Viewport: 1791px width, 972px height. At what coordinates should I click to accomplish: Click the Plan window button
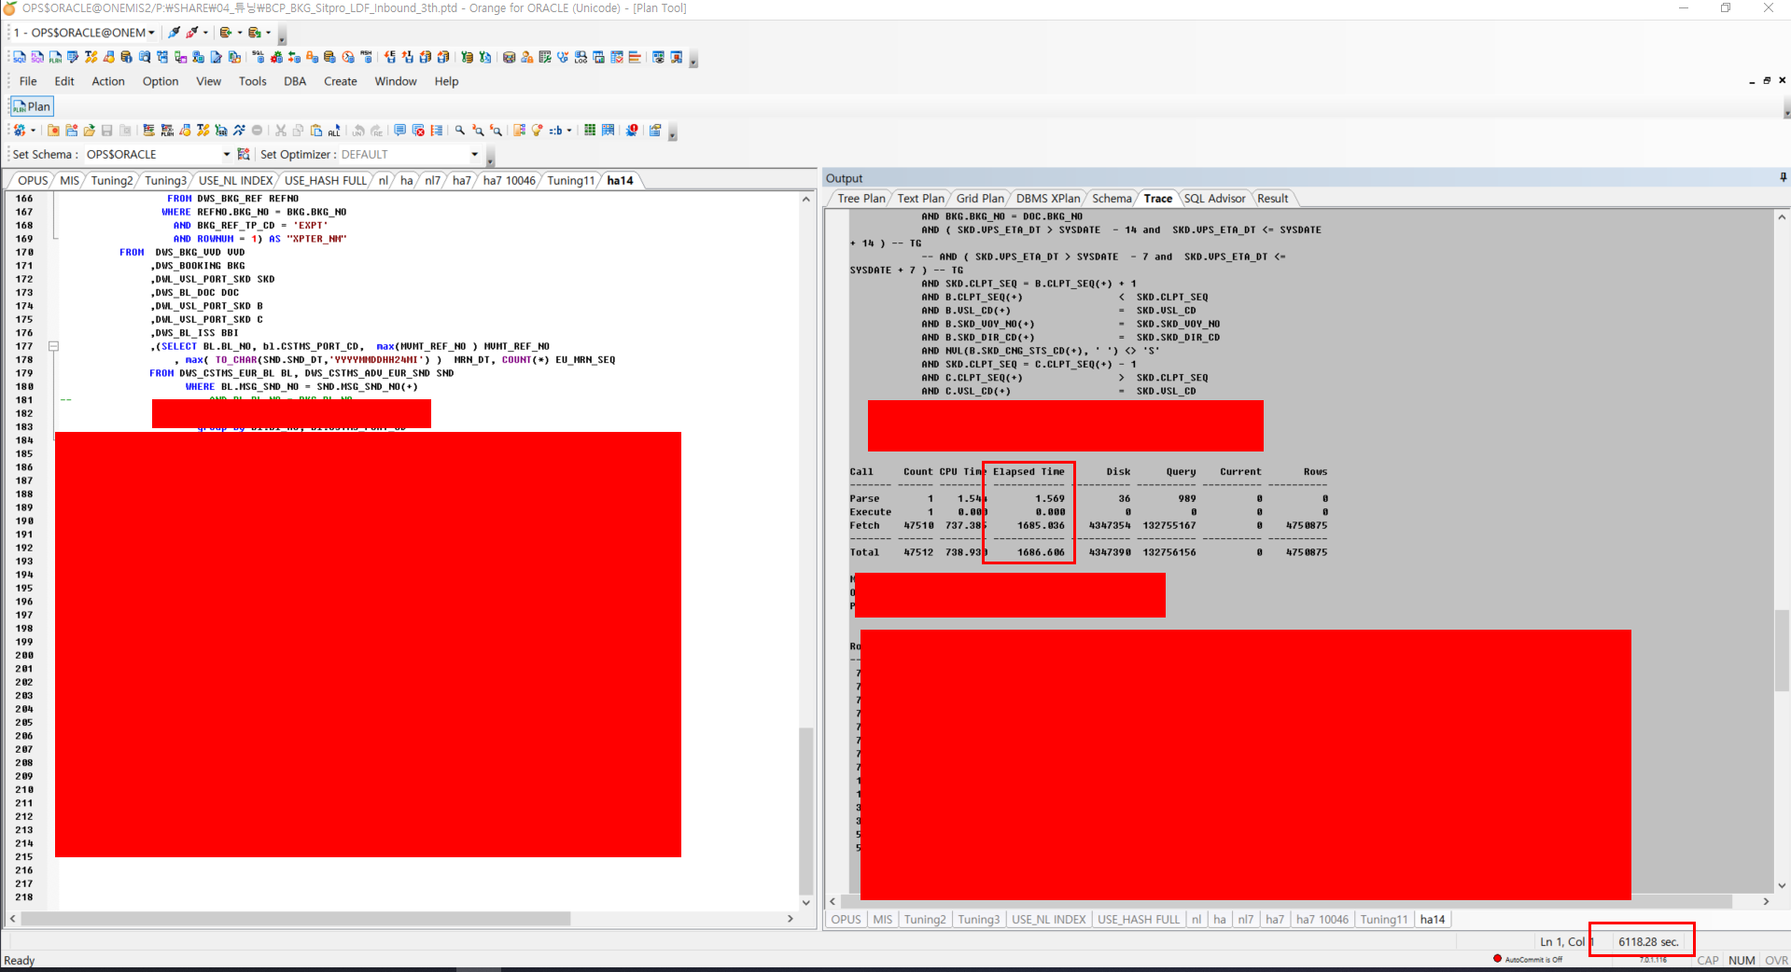[32, 106]
